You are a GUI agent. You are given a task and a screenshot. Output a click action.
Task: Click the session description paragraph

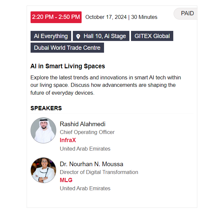pos(106,85)
